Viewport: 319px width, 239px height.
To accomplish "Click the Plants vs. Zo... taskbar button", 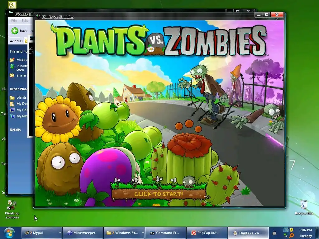I will [248, 233].
